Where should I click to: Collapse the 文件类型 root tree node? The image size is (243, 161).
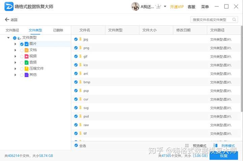pos(8,38)
